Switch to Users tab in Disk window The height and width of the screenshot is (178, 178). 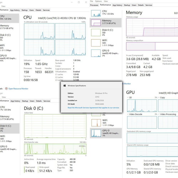pos(32,101)
